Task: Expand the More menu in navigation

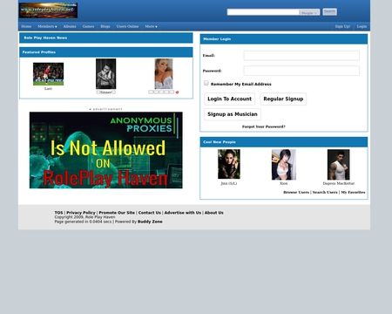Action: click(151, 26)
